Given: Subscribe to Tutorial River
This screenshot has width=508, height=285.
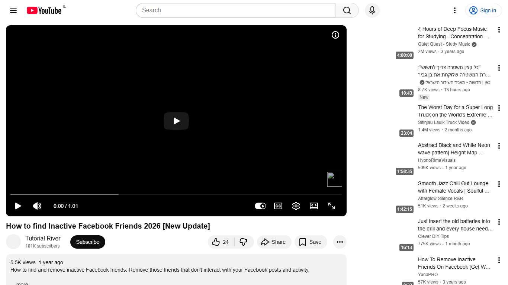Looking at the screenshot, I should (x=87, y=242).
